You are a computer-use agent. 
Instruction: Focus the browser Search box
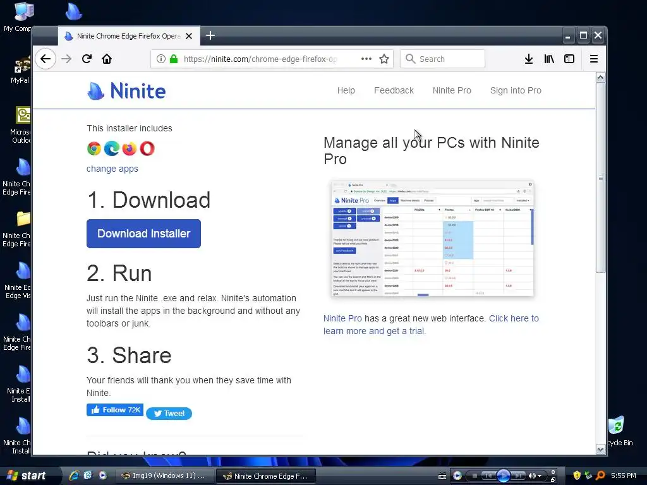pos(442,59)
